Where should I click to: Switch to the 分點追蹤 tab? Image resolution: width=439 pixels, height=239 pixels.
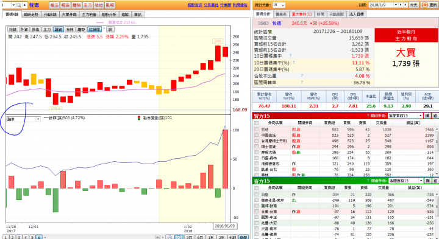tap(337, 14)
